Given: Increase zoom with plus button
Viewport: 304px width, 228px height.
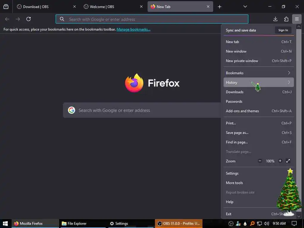Looking at the screenshot, I should [280, 161].
